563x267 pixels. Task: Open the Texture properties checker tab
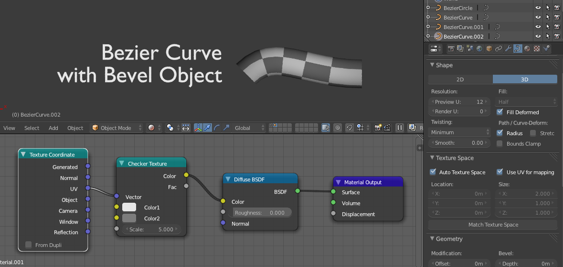(536, 49)
